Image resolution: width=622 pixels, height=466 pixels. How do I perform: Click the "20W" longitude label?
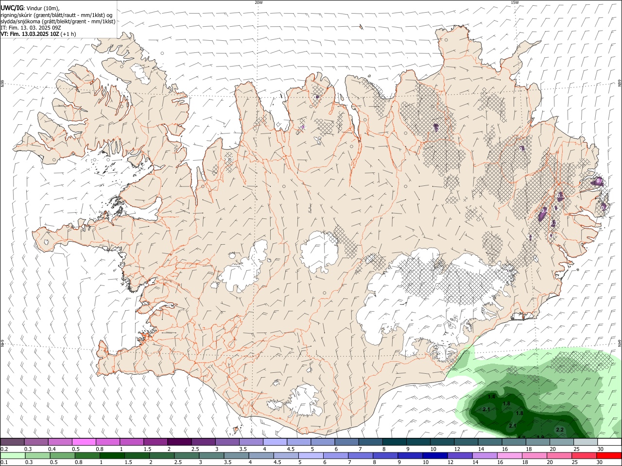259,2
